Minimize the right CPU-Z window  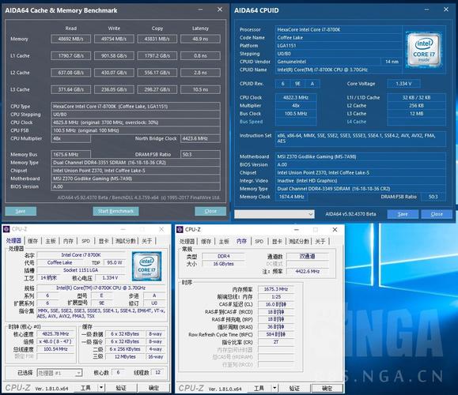pyautogui.click(x=297, y=230)
